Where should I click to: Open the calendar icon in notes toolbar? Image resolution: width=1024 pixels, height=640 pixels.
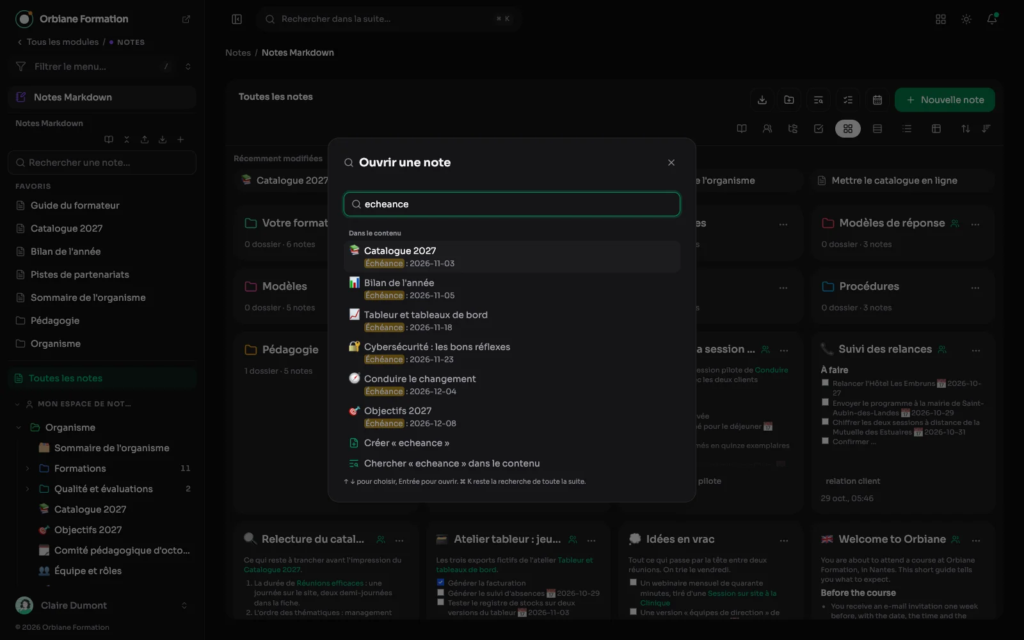877,100
